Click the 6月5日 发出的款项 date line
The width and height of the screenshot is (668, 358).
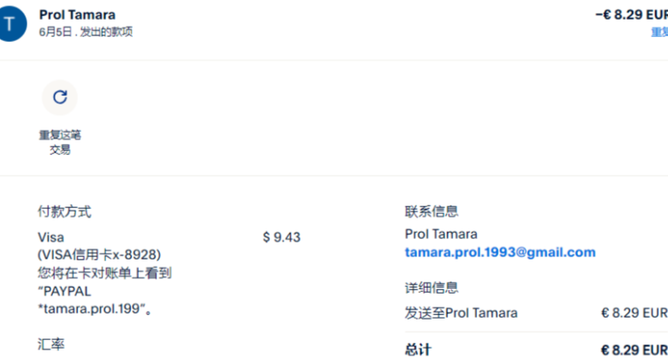point(86,33)
